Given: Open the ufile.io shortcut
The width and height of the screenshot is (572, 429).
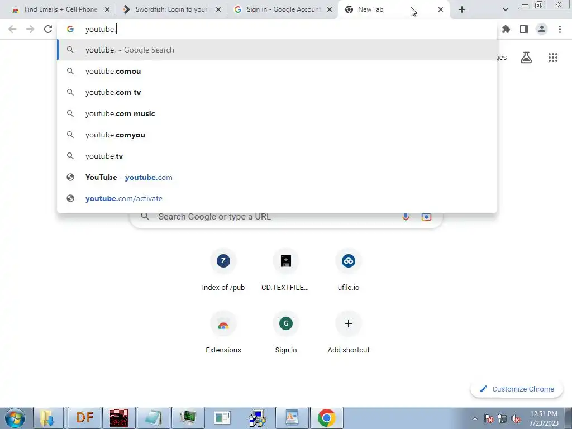Looking at the screenshot, I should point(349,270).
